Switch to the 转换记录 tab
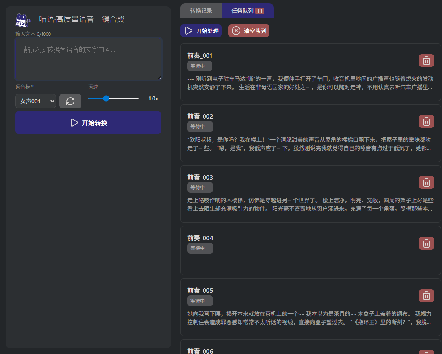Viewport: 442px width, 354px height. pyautogui.click(x=201, y=11)
